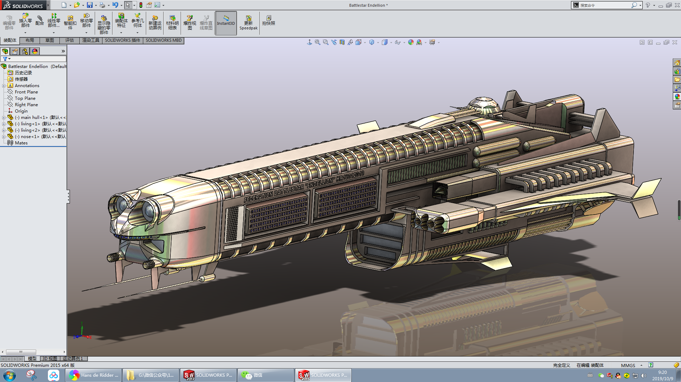681x382 pixels.
Task: Click Previous View icon in view toolbar
Action: pos(334,42)
